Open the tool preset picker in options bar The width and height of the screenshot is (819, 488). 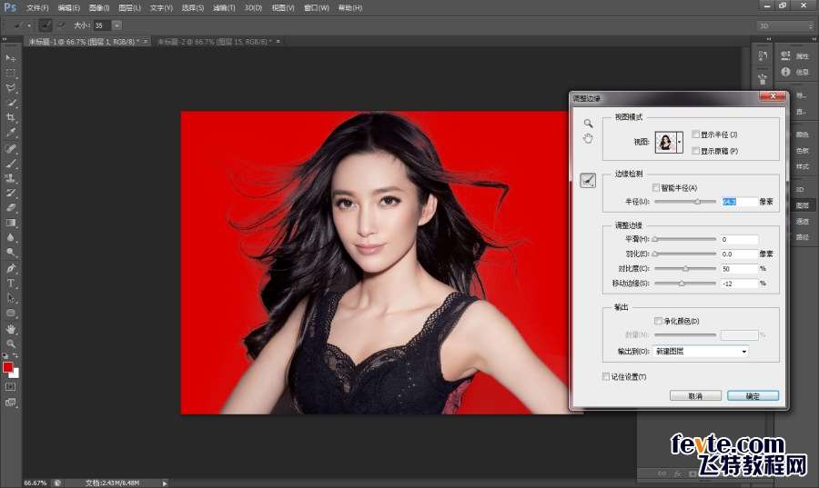click(22, 25)
